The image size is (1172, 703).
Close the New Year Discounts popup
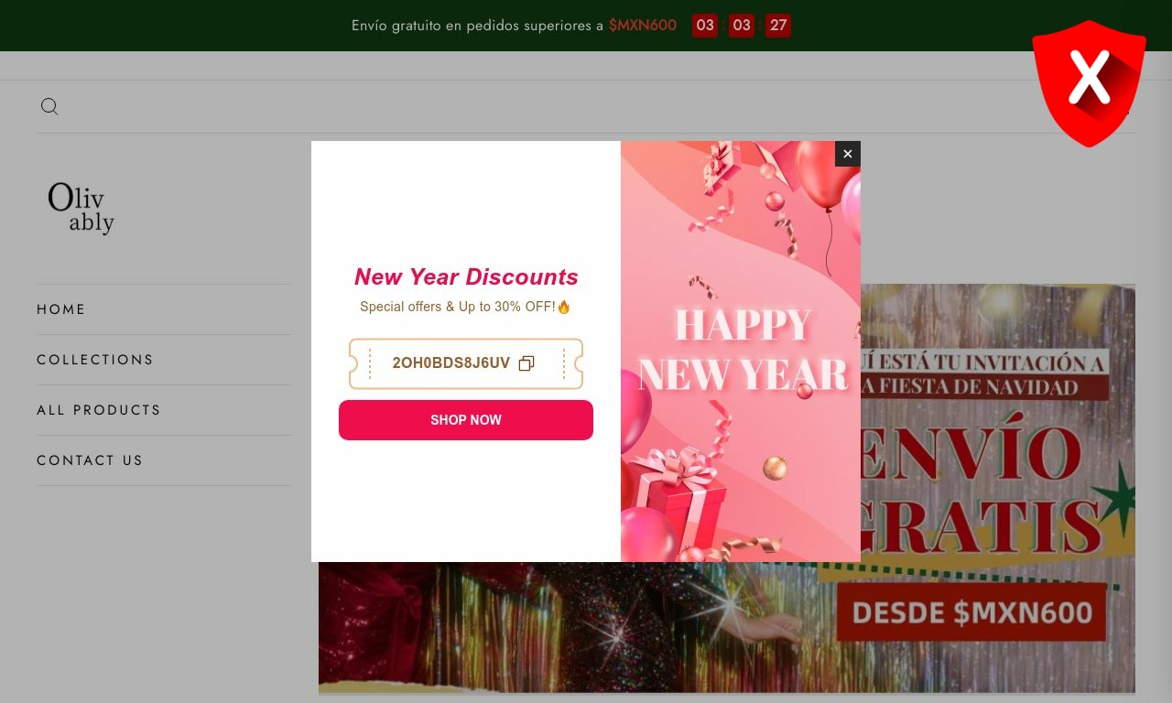click(x=848, y=154)
